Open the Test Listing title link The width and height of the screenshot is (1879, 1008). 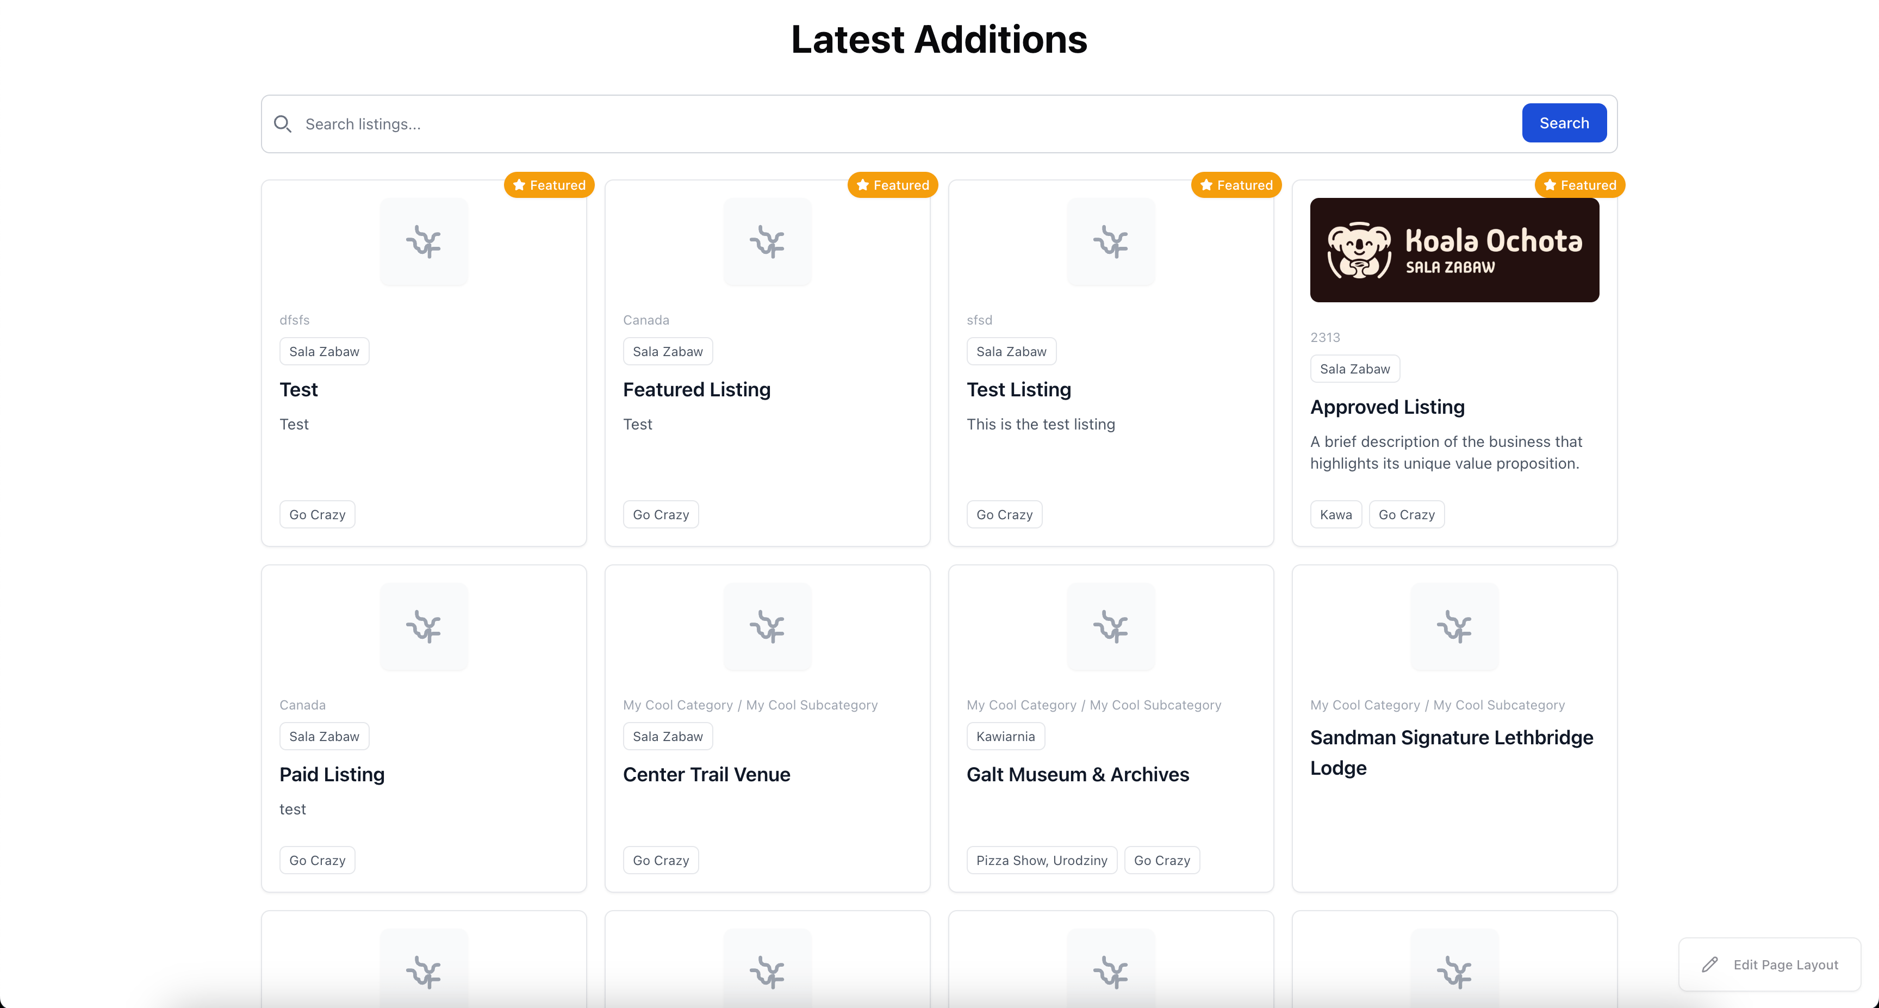1018,389
